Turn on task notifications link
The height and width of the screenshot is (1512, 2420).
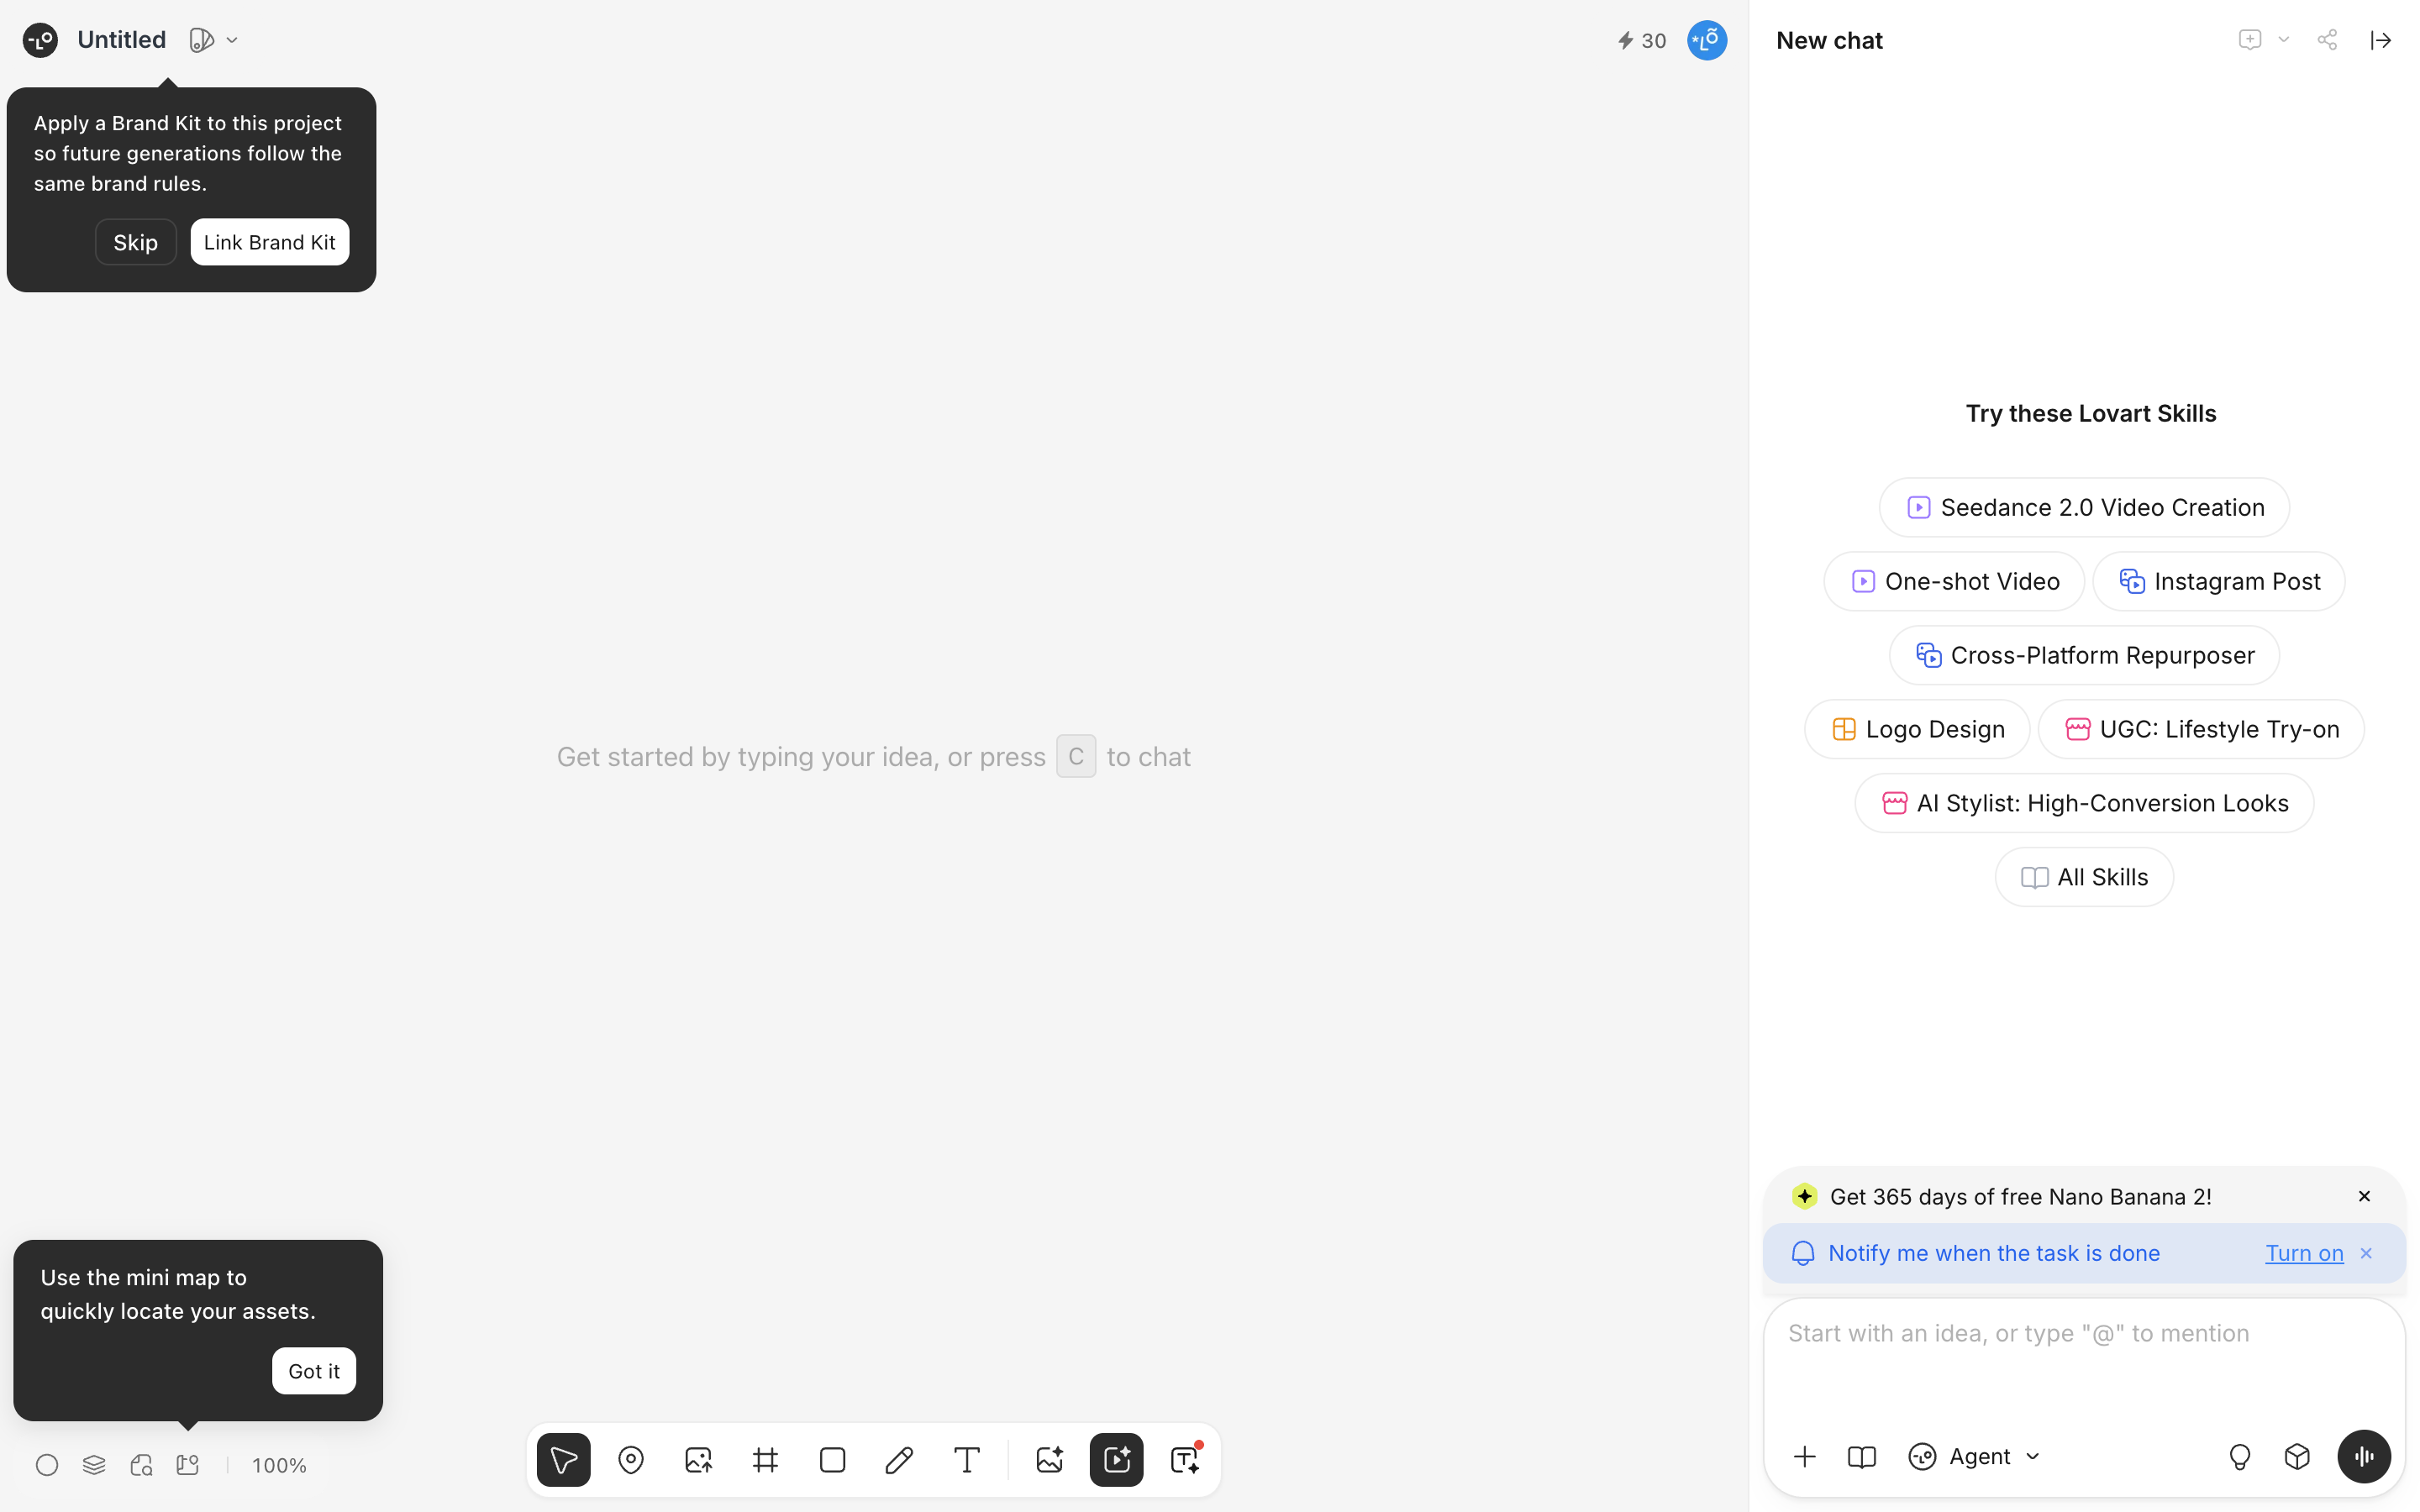[2304, 1253]
